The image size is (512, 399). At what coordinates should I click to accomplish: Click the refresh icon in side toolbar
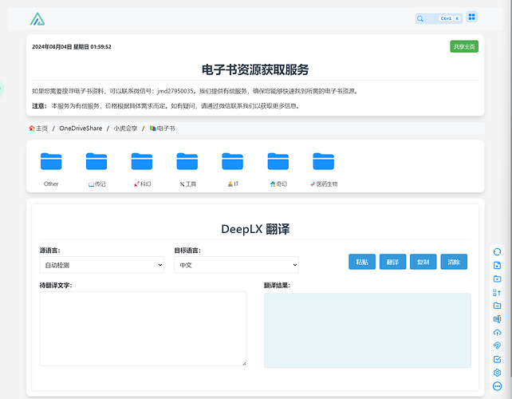(497, 251)
